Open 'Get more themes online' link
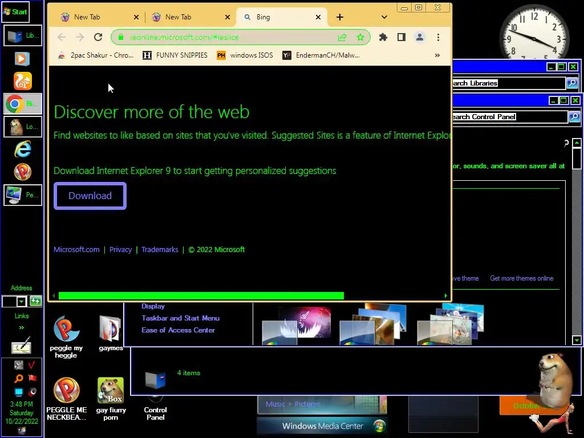The image size is (584, 438). 521,278
